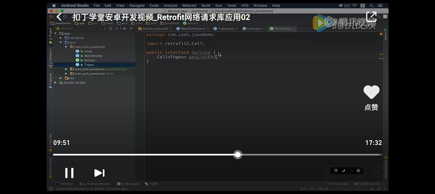Like the video with the heart icon
Image resolution: width=435 pixels, height=194 pixels.
(x=371, y=92)
